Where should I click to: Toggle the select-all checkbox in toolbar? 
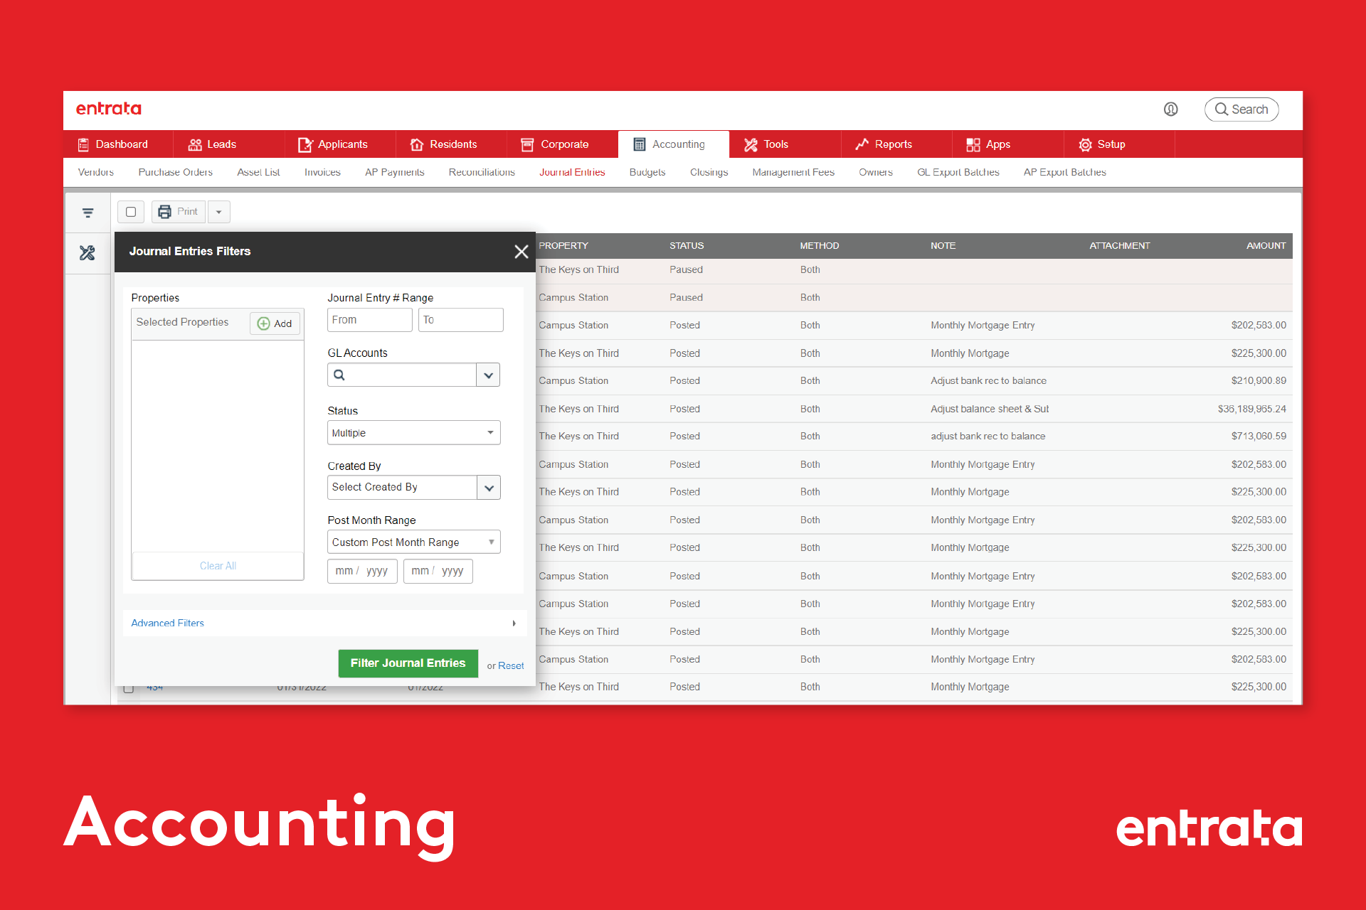131,212
